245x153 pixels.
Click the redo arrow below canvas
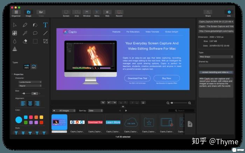click(x=114, y=102)
